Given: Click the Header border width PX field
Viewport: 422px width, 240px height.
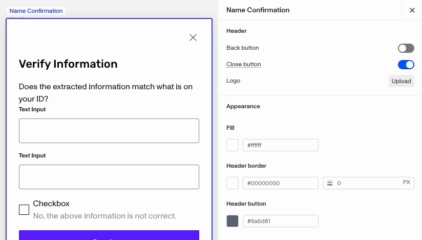Looking at the screenshot, I should (x=368, y=183).
